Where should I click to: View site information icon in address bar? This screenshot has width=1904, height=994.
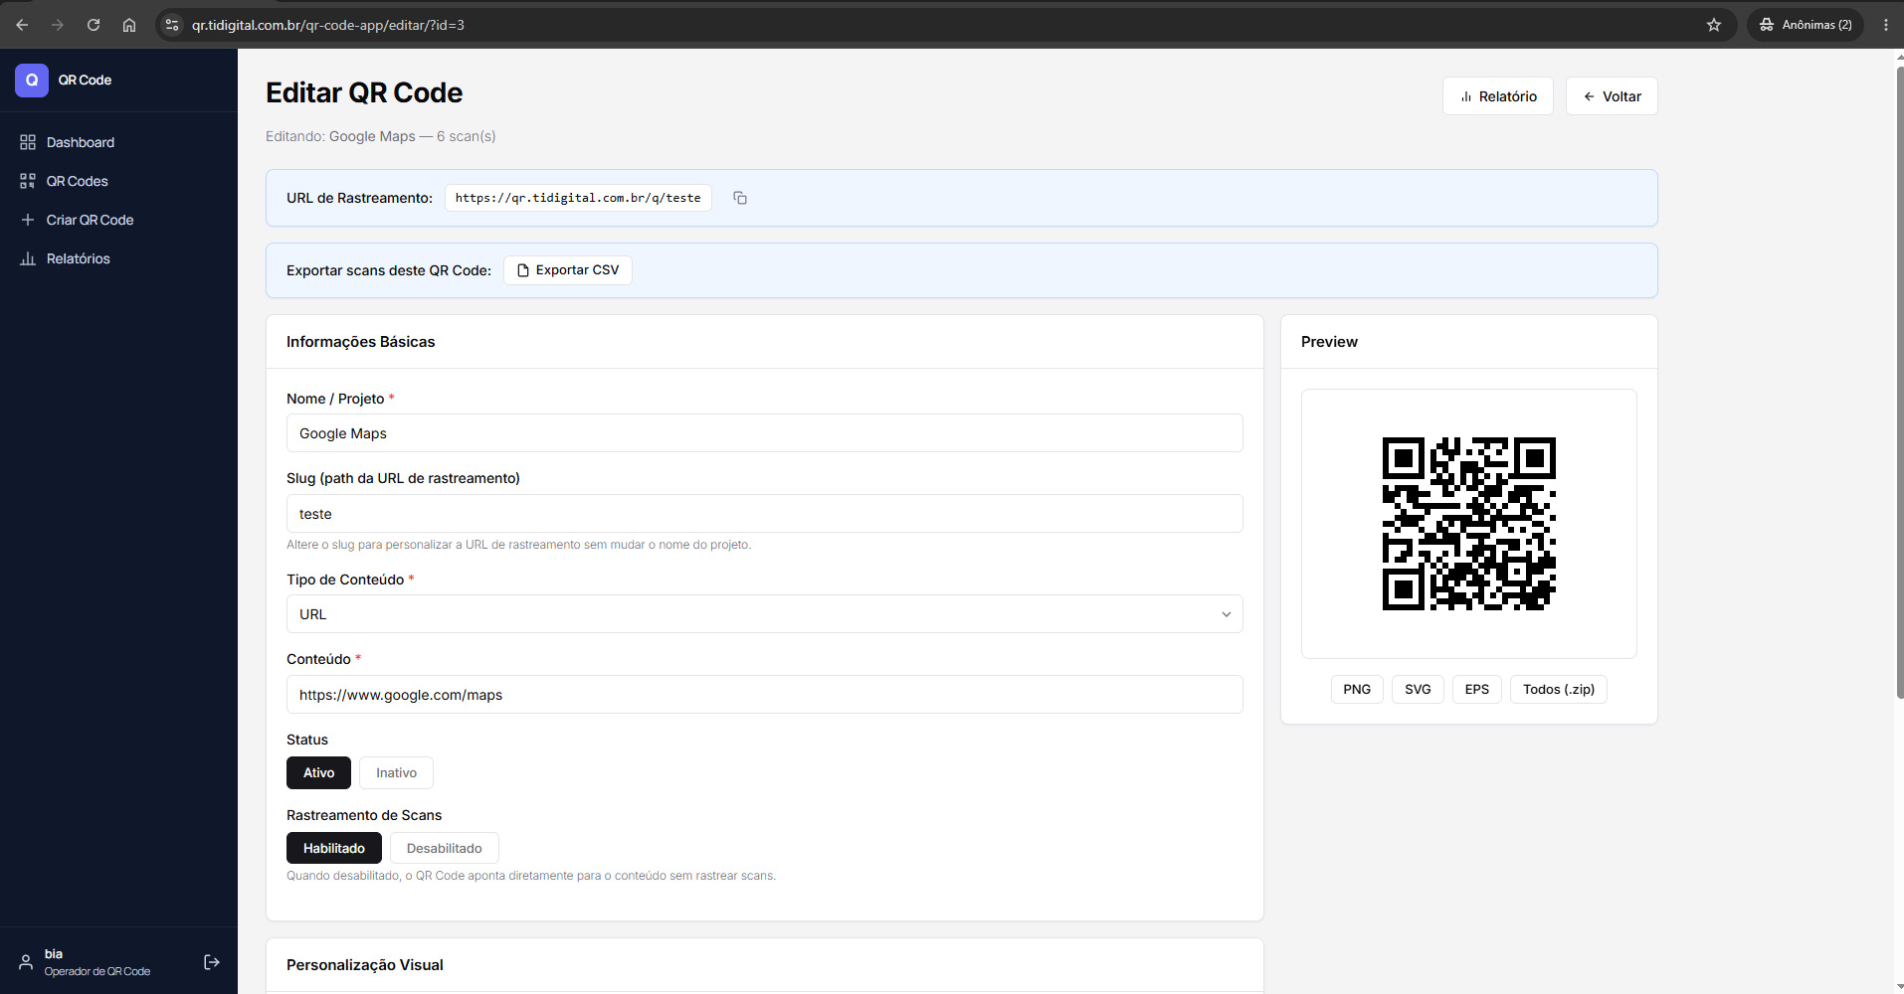pos(172,25)
